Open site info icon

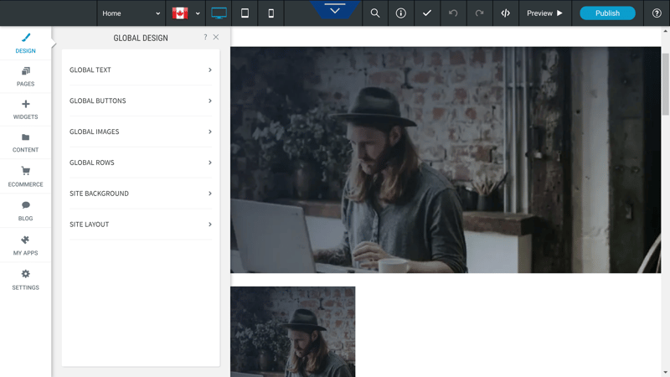401,13
